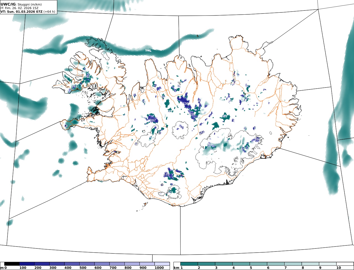This screenshot has width=354, height=270.
Task: Click the 'm' unit label of the legend
Action: pos(2,268)
